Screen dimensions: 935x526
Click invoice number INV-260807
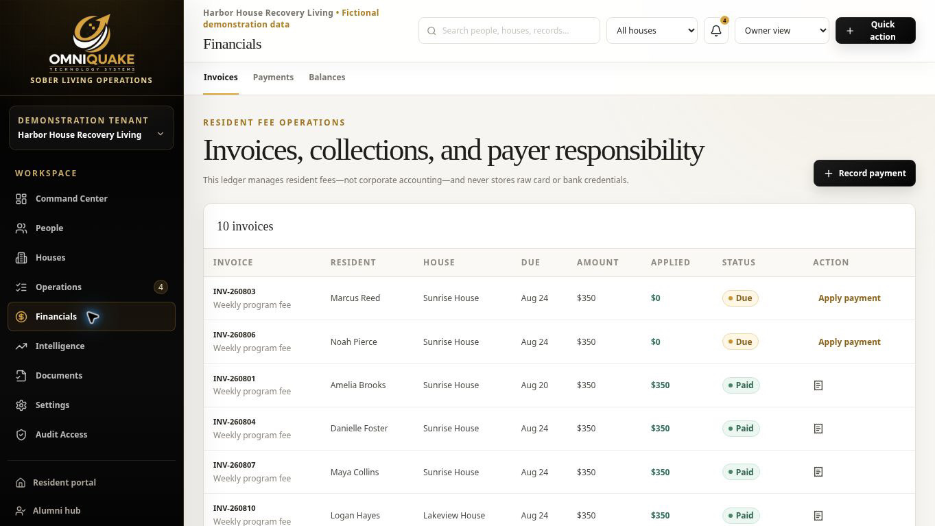(x=234, y=465)
